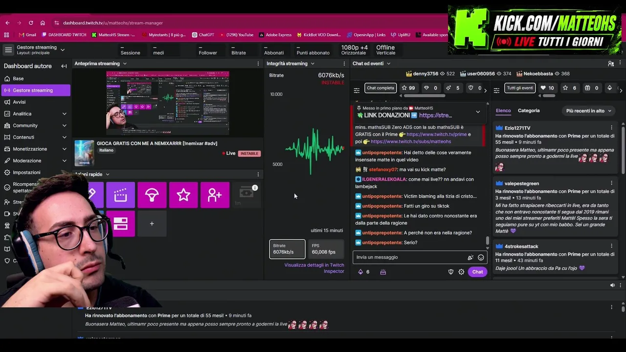Open options menu for Ezio1271TV event
626x352 pixels.
point(611,128)
